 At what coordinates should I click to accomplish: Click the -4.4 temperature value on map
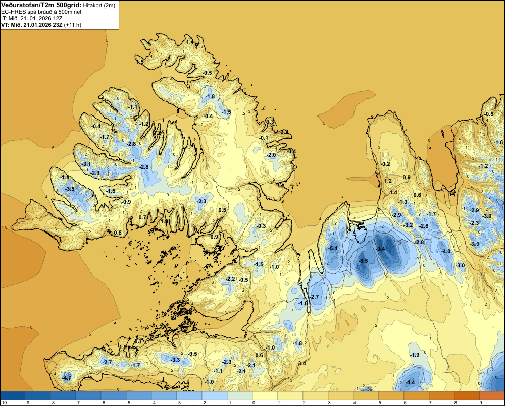click(x=410, y=382)
